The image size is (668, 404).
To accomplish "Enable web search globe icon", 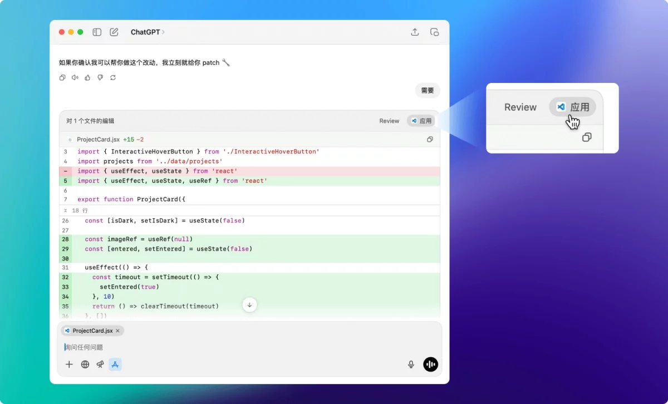I will pos(85,364).
